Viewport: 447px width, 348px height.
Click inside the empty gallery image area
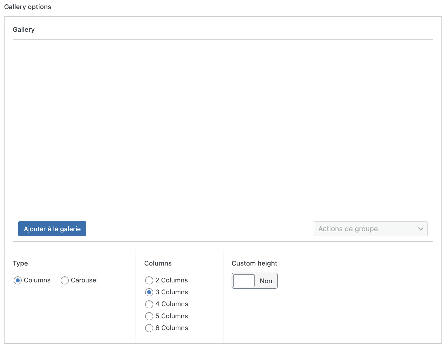(223, 127)
